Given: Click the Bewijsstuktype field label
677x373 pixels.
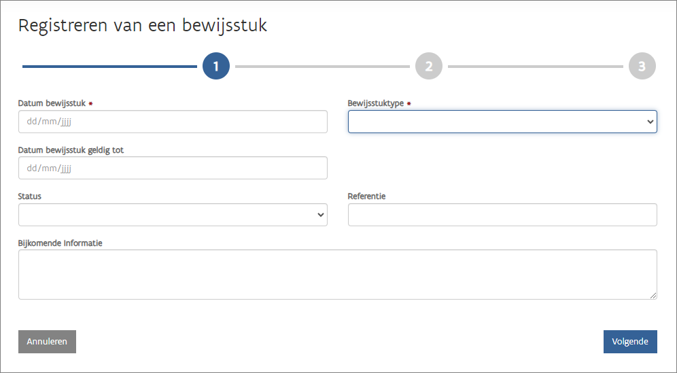Looking at the screenshot, I should point(376,103).
